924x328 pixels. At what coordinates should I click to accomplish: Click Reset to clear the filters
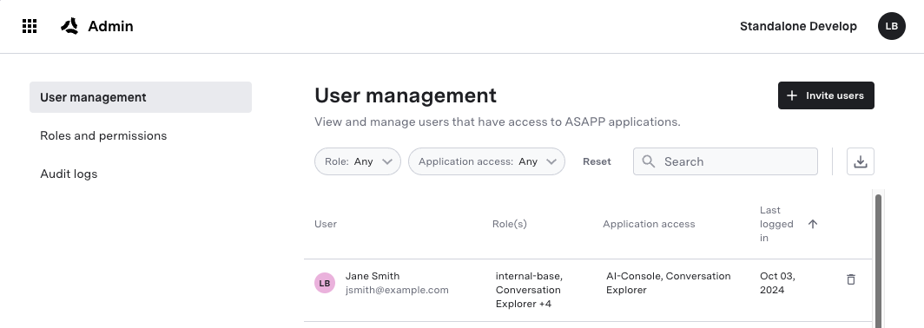pyautogui.click(x=597, y=161)
